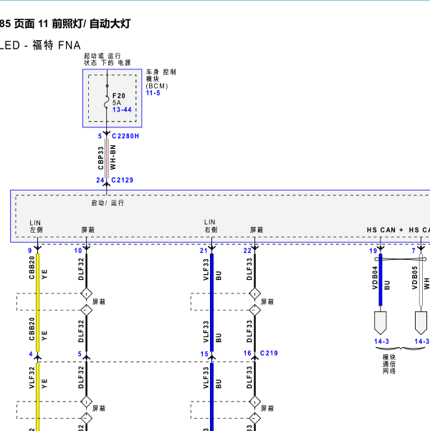
Task: Open connector C2280H label
Action: [125, 136]
